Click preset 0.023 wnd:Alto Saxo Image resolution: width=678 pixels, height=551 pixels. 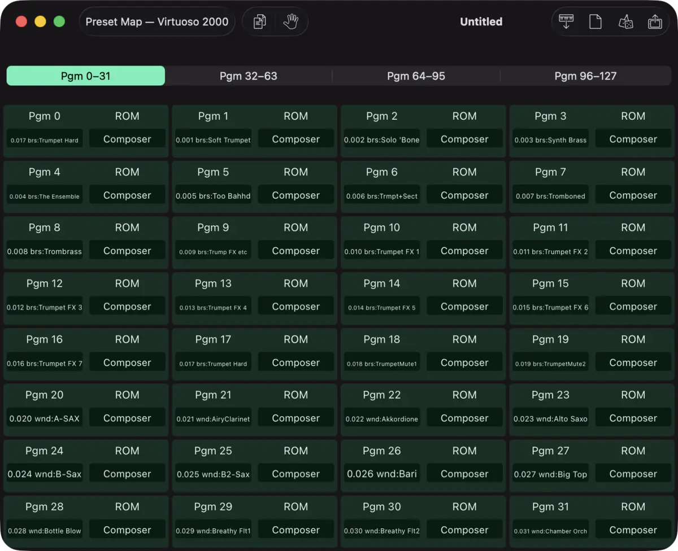click(550, 419)
